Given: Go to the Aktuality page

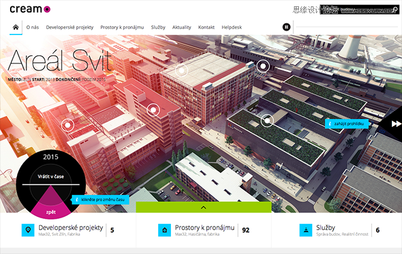Looking at the screenshot, I should (x=182, y=27).
